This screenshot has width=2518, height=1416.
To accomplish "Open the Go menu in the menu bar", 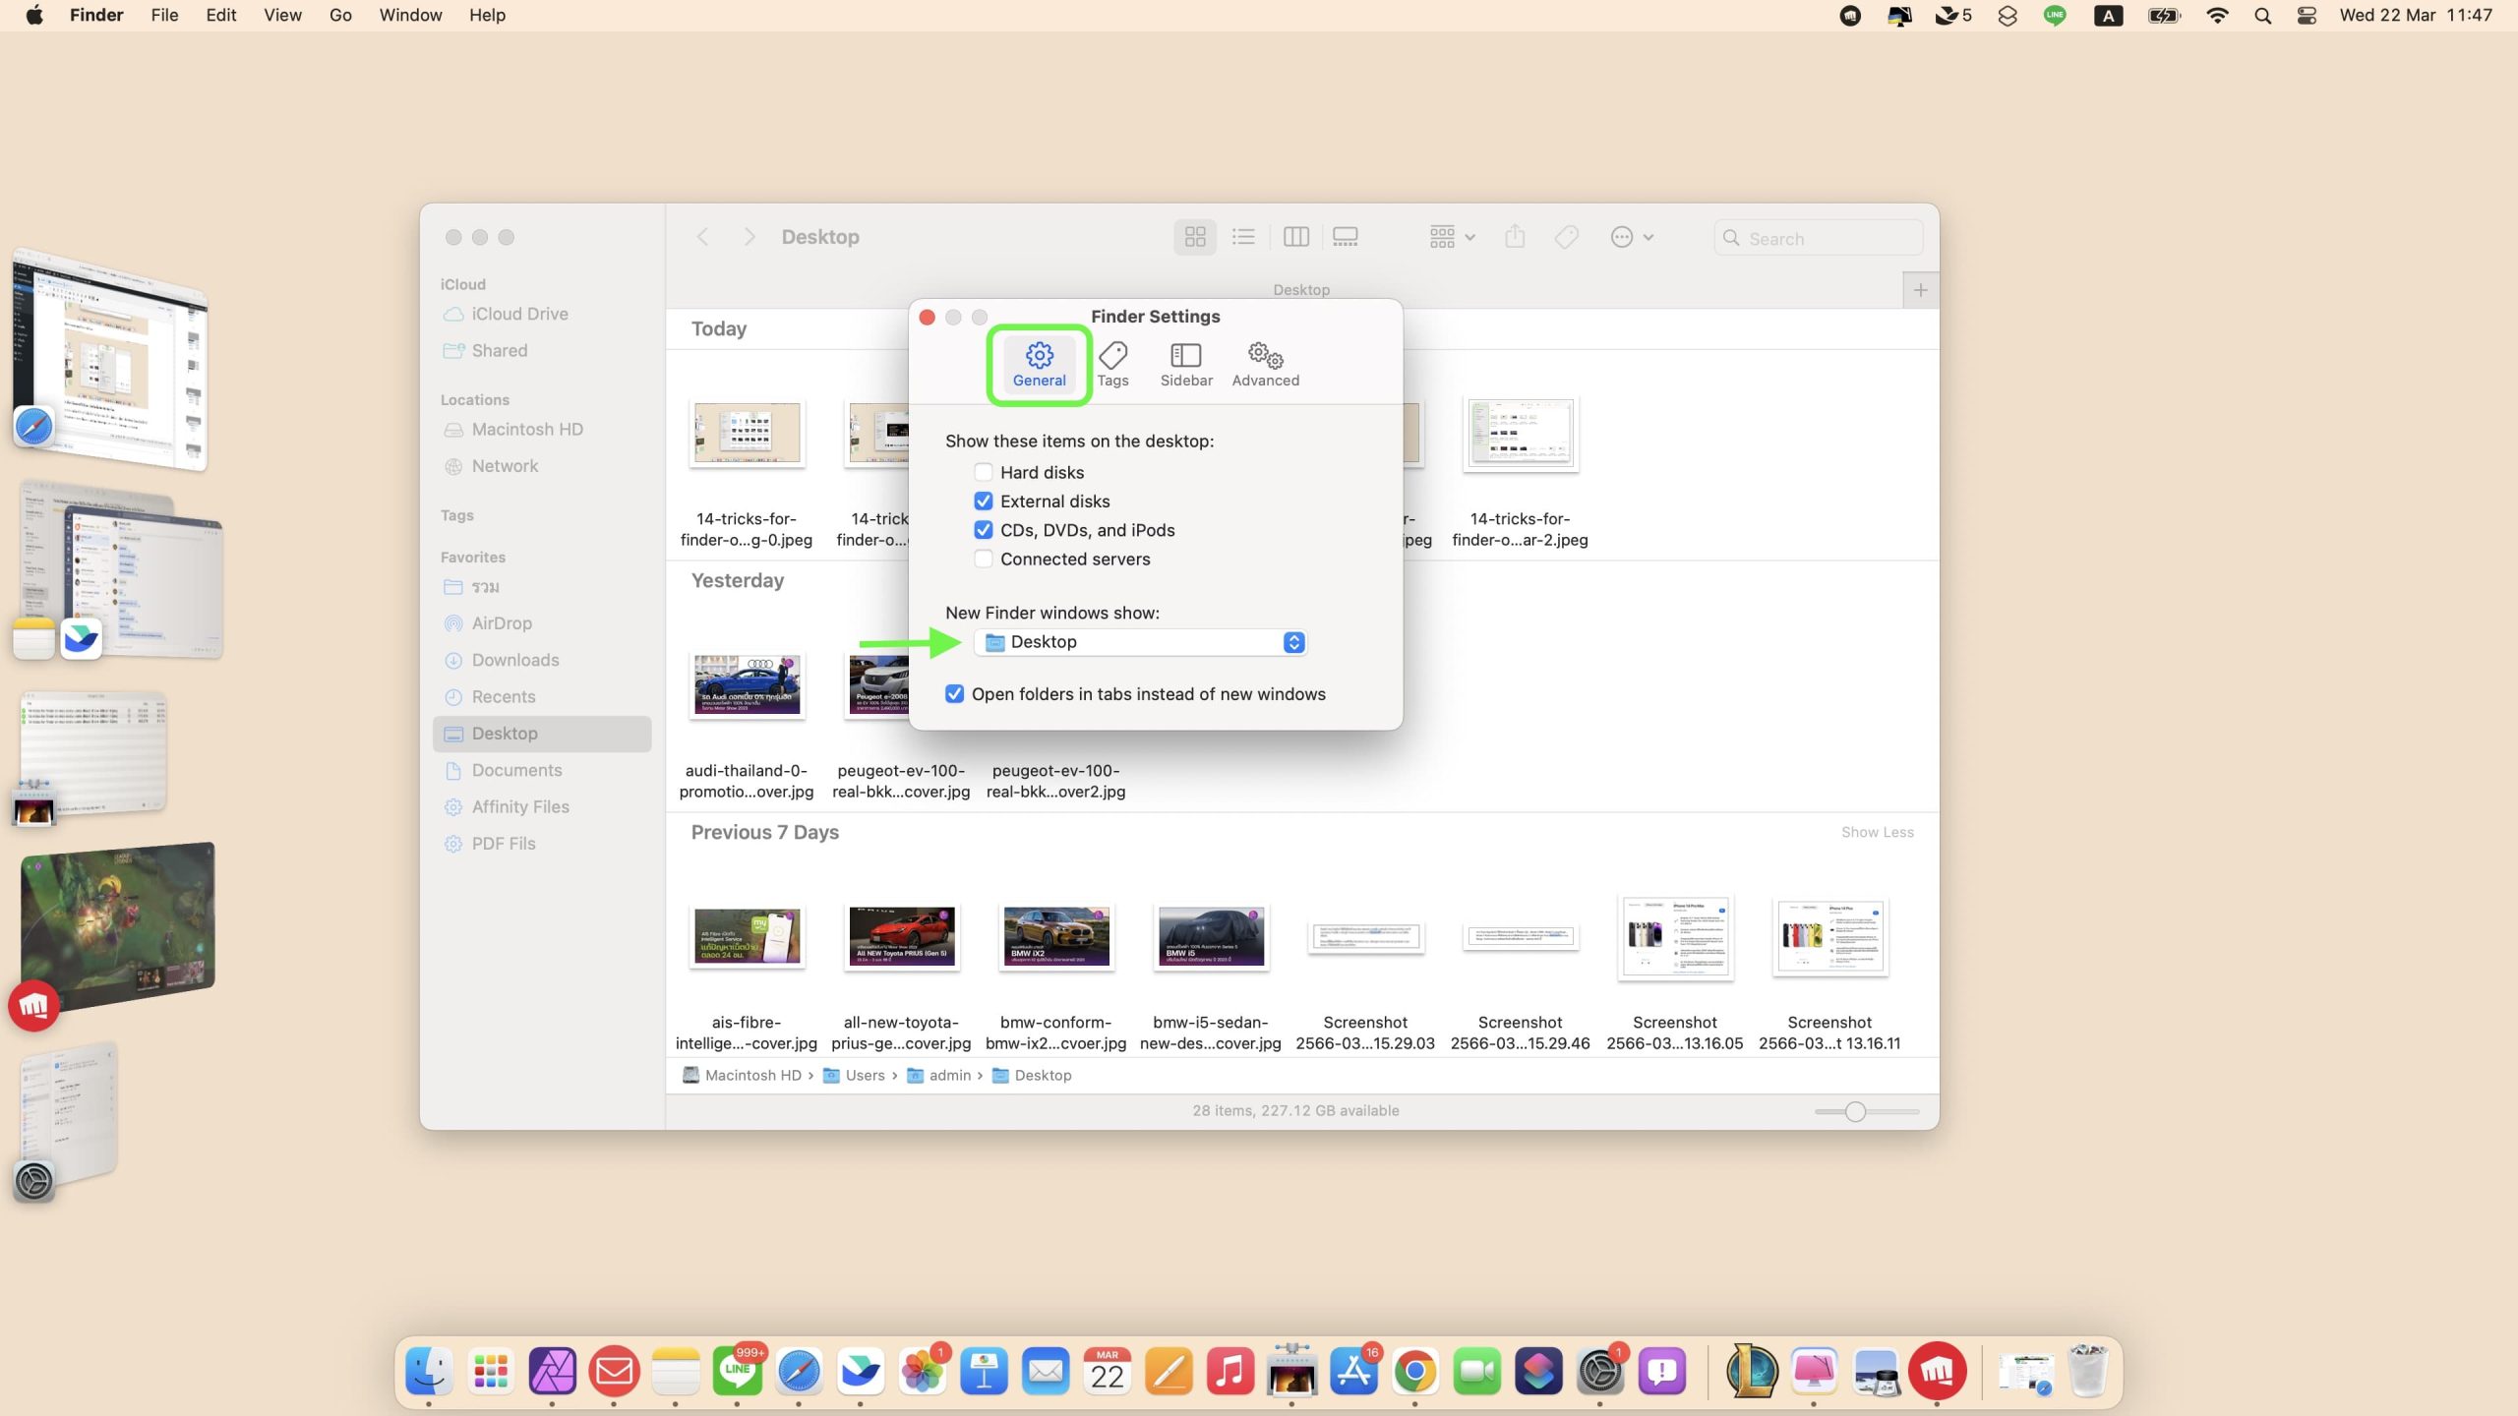I will (340, 15).
